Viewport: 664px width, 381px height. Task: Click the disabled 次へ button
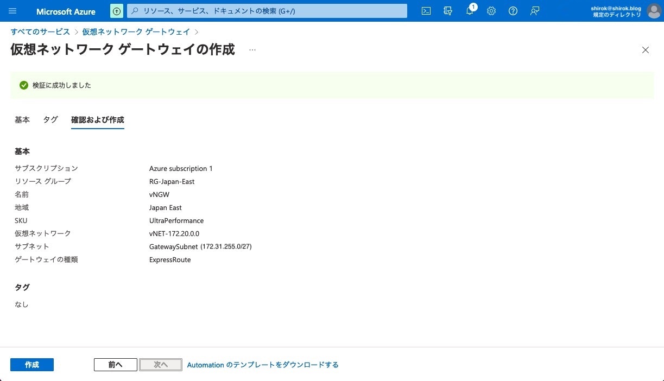coord(161,365)
